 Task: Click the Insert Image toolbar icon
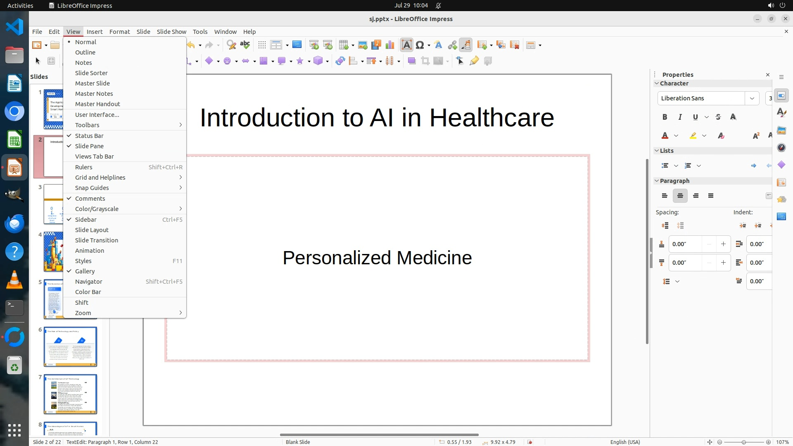362,45
